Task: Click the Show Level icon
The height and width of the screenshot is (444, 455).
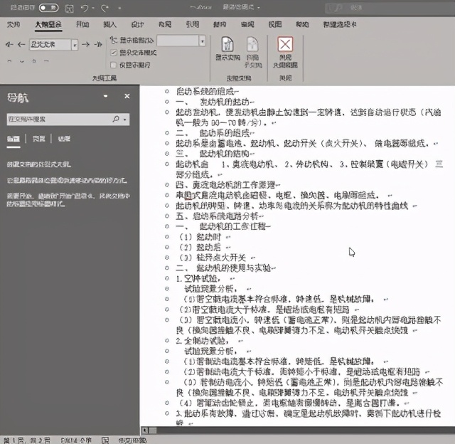Action: [x=113, y=40]
